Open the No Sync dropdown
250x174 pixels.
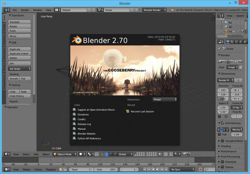pyautogui.click(x=182, y=170)
